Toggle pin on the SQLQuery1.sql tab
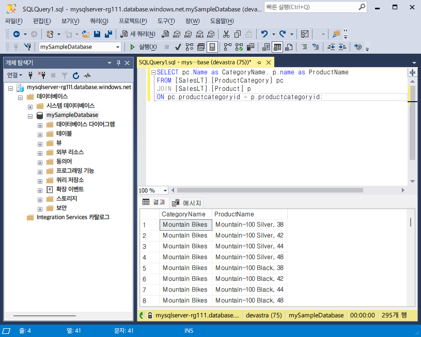The image size is (421, 337). click(x=259, y=62)
